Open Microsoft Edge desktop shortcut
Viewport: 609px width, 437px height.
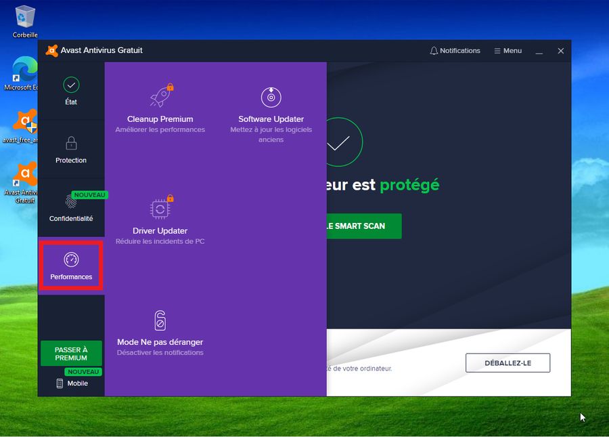(23, 74)
